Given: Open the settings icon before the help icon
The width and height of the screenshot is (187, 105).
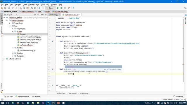Looking at the screenshot, I should (69, 8).
